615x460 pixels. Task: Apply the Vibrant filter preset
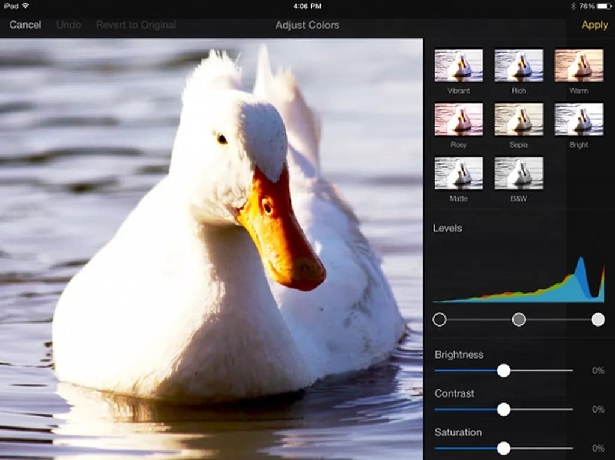pyautogui.click(x=458, y=65)
